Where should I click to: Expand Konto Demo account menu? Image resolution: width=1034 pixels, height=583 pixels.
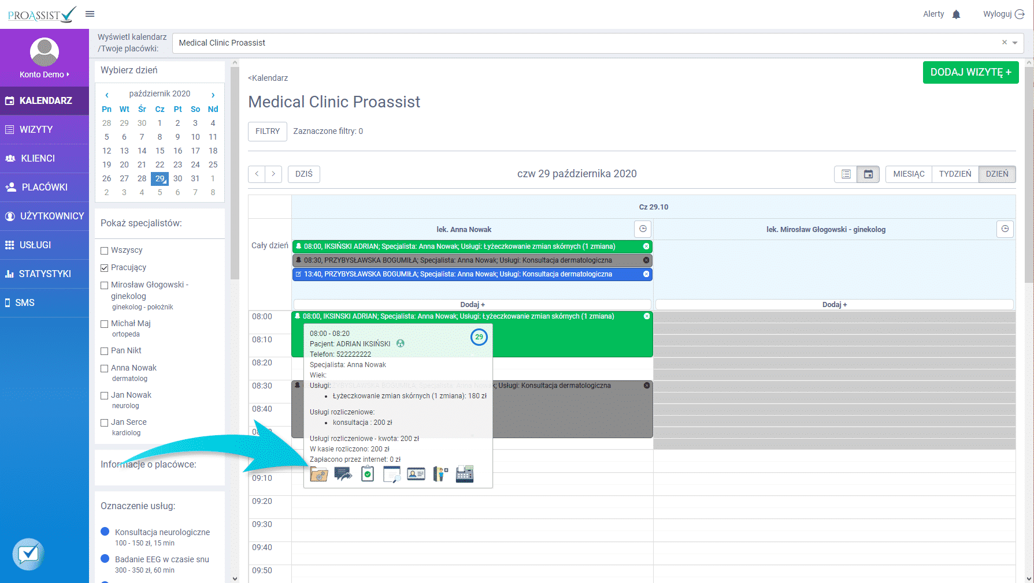coord(45,74)
